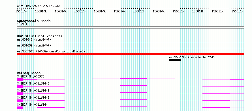This screenshot has width=252, height=111.
Task: Open the nsv831659 (Wong2007) variant label
Action: coord(34,45)
